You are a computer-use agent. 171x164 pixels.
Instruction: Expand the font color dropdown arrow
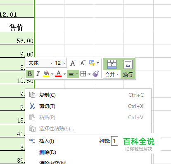pyautogui.click(x=64, y=74)
